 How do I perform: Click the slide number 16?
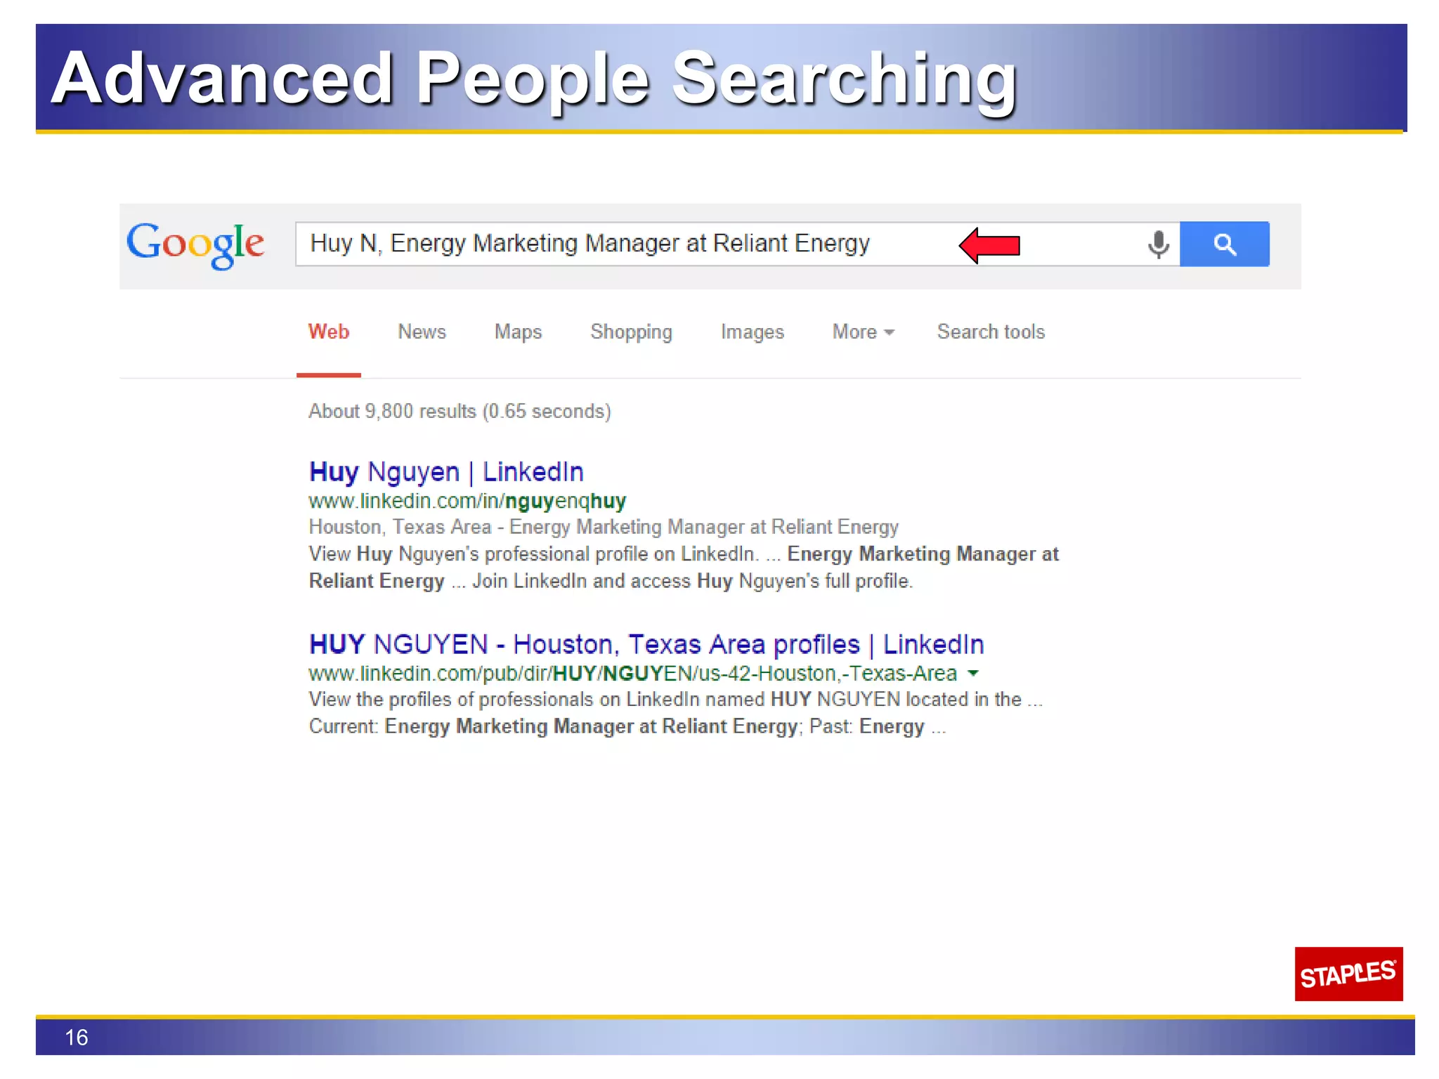(76, 1038)
